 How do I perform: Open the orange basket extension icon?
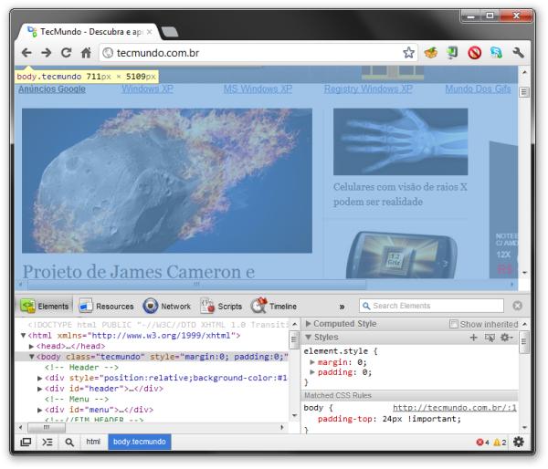click(430, 53)
